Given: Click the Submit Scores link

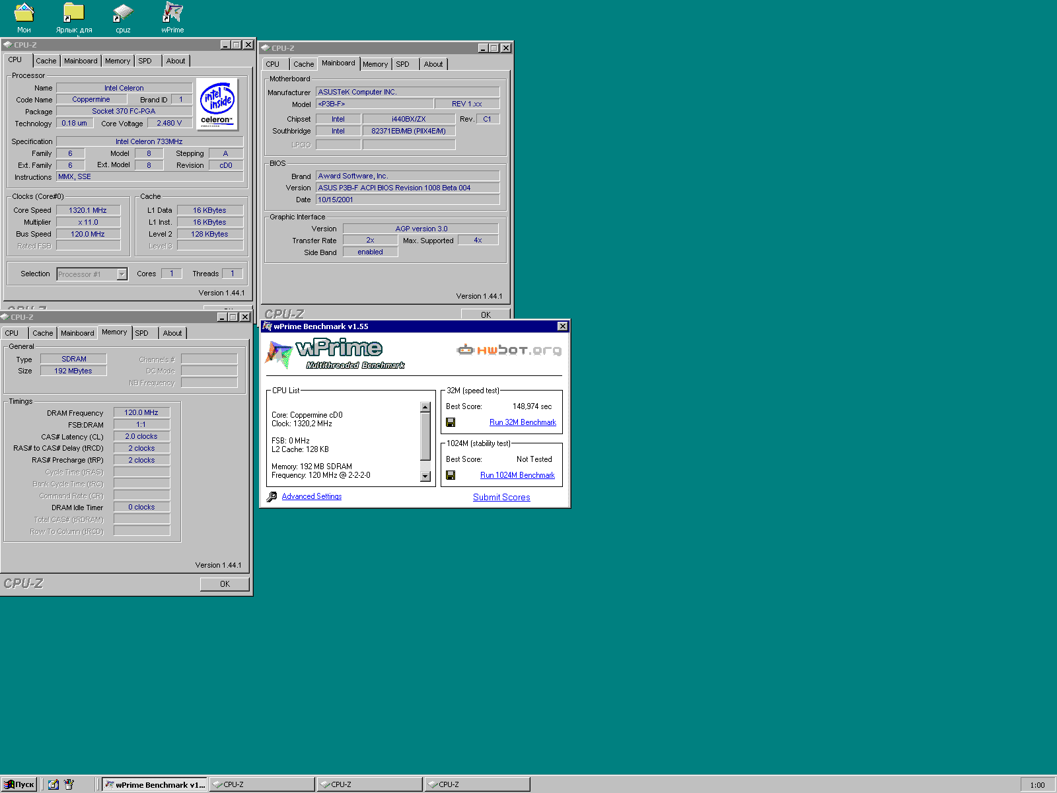Looking at the screenshot, I should coord(501,497).
